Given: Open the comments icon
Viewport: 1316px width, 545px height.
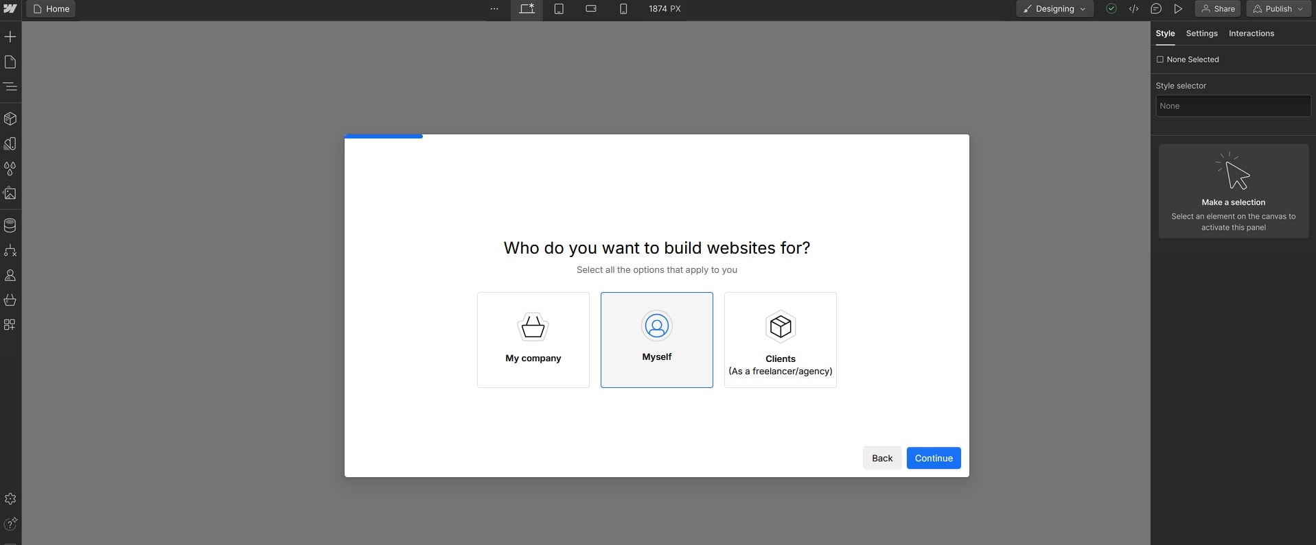Looking at the screenshot, I should [1156, 9].
